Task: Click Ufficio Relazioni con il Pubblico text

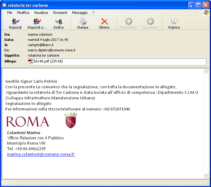Action: (x=36, y=138)
